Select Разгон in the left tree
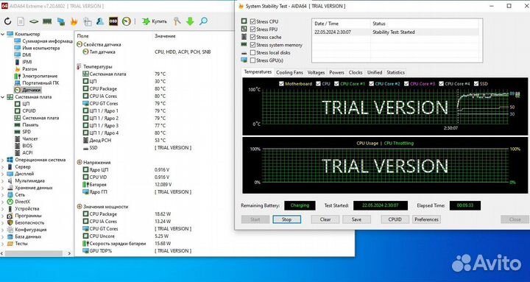The image size is (530, 282). click(x=29, y=69)
